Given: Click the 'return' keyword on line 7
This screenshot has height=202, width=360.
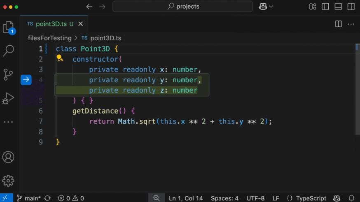Looking at the screenshot, I should click(102, 121).
